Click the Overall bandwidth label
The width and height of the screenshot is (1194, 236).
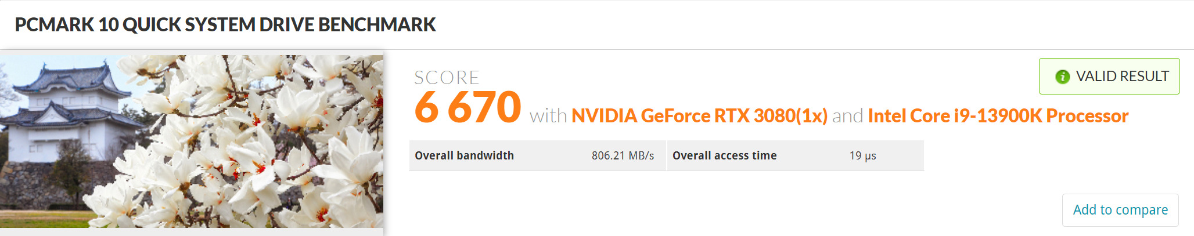click(x=464, y=155)
